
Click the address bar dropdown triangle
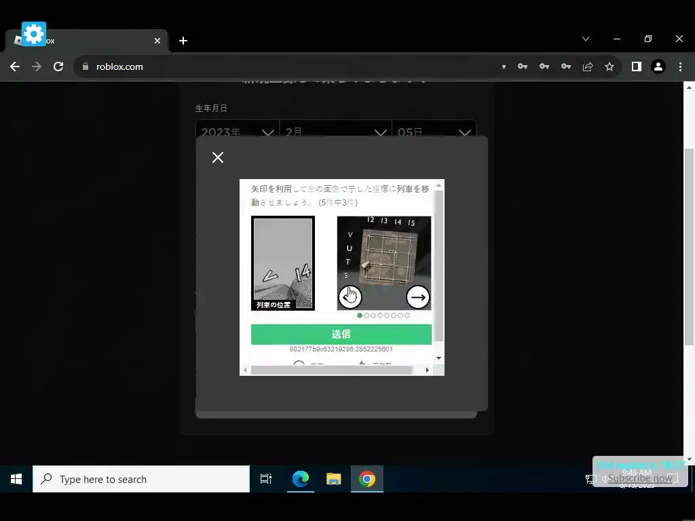pyautogui.click(x=504, y=67)
